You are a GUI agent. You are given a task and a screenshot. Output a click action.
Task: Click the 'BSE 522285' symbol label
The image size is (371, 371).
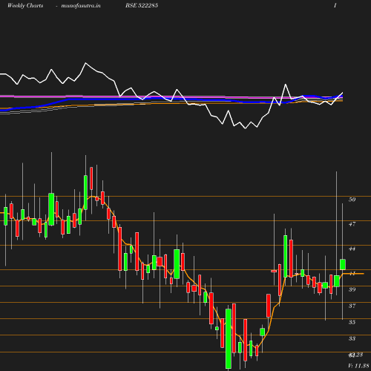point(142,5)
